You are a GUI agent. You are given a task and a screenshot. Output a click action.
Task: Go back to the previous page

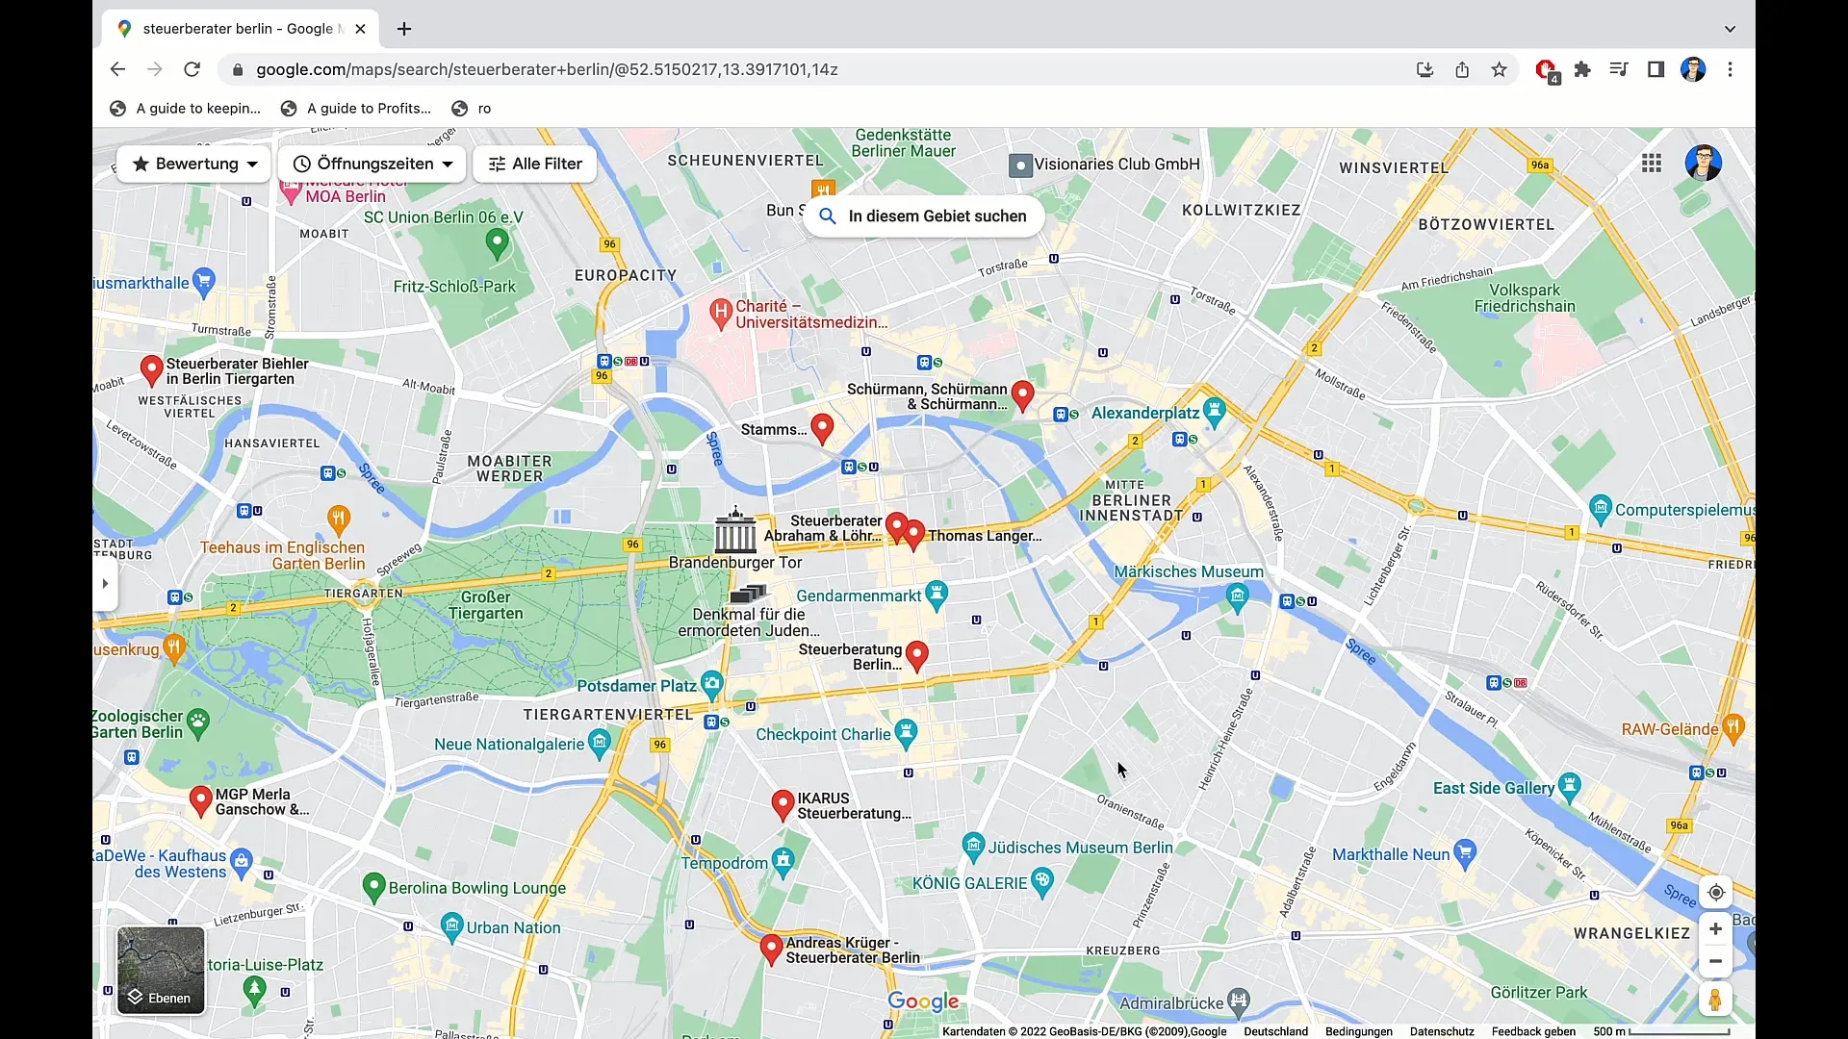[x=117, y=69]
